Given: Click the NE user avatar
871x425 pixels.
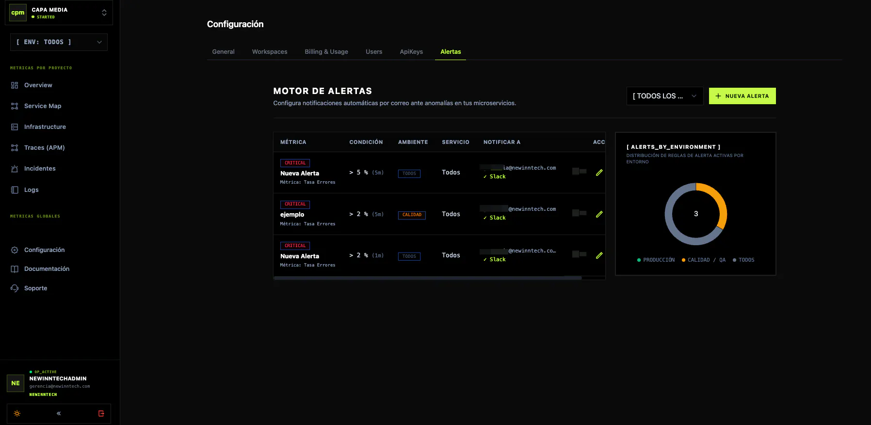Looking at the screenshot, I should [x=16, y=383].
